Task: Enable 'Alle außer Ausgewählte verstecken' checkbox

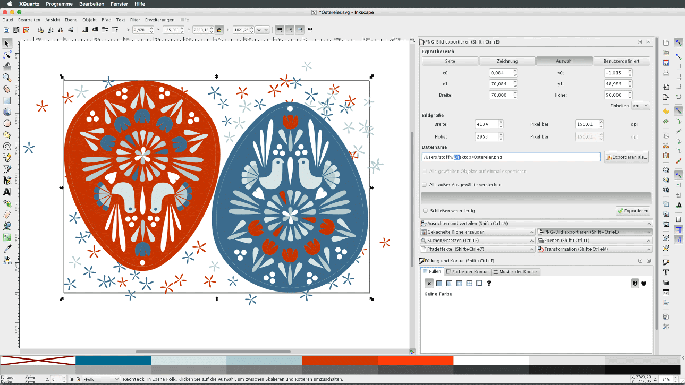Action: pyautogui.click(x=425, y=185)
